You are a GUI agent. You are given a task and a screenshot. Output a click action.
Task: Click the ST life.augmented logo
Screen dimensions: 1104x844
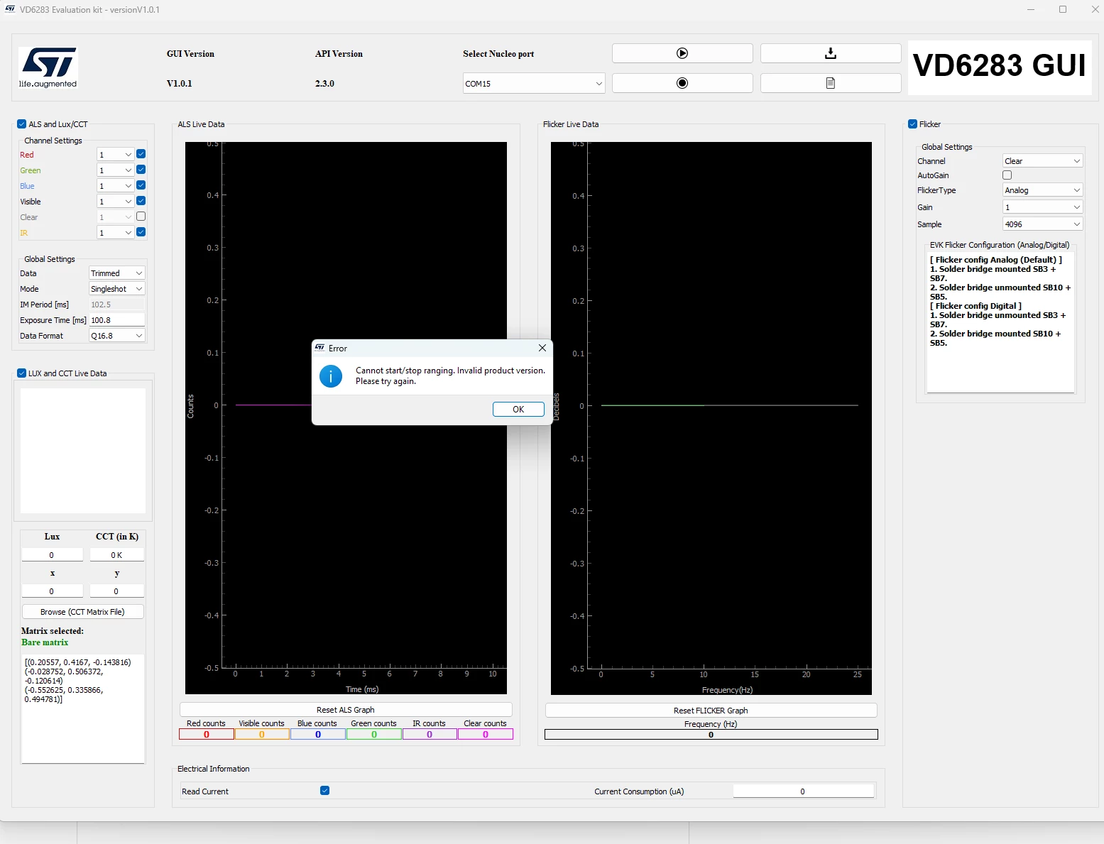click(x=48, y=67)
